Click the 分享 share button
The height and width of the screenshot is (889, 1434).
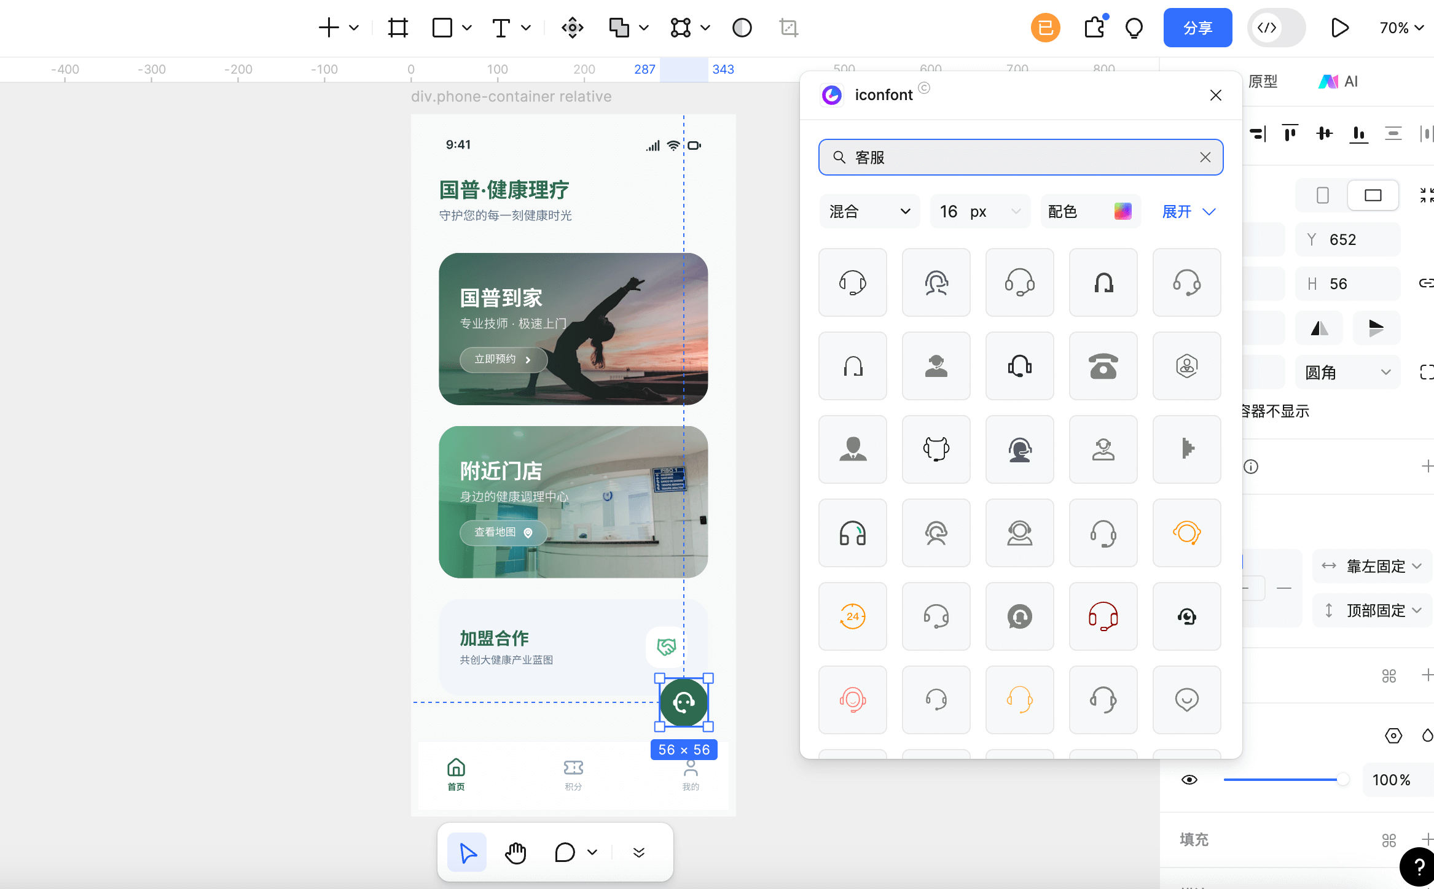1197,28
